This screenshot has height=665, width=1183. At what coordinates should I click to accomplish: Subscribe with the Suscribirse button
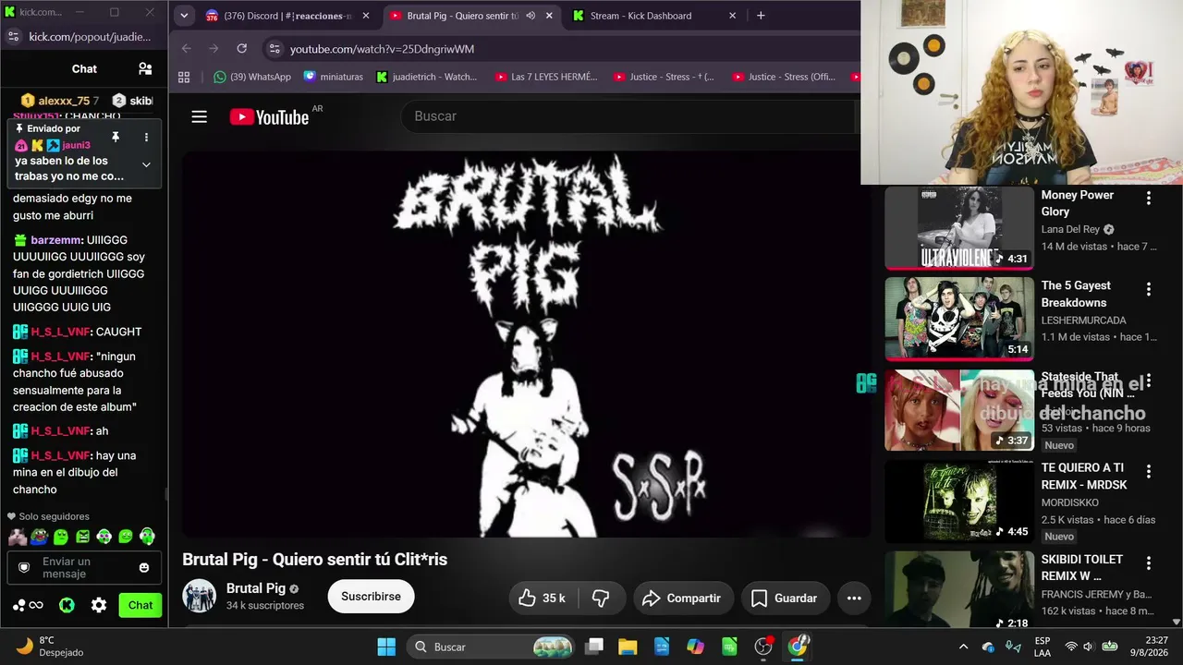371,597
